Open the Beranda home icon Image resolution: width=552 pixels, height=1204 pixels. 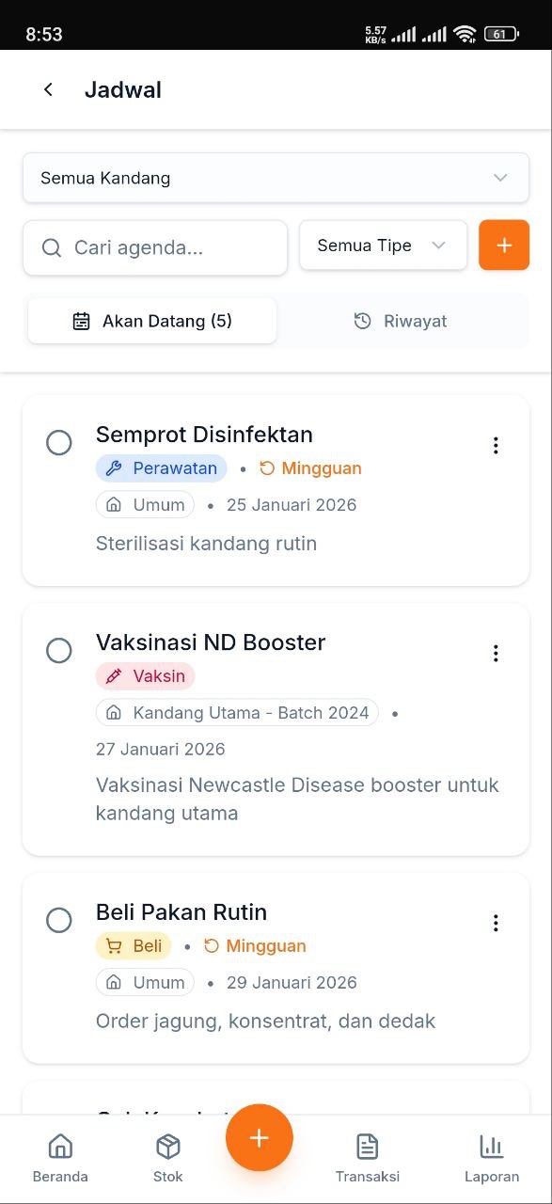tap(60, 1147)
